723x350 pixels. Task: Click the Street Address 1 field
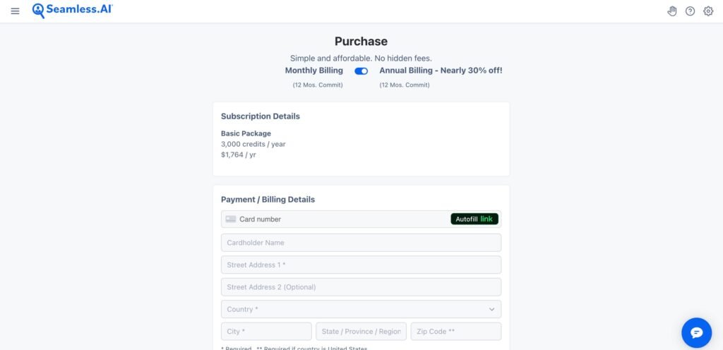(x=361, y=265)
